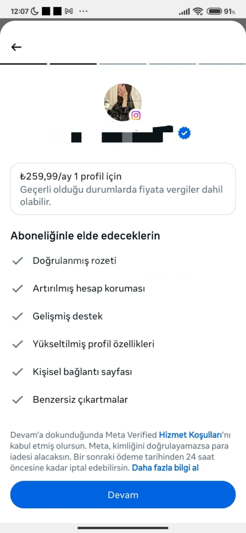
Task: Tap the back arrow icon
Action: click(x=16, y=47)
